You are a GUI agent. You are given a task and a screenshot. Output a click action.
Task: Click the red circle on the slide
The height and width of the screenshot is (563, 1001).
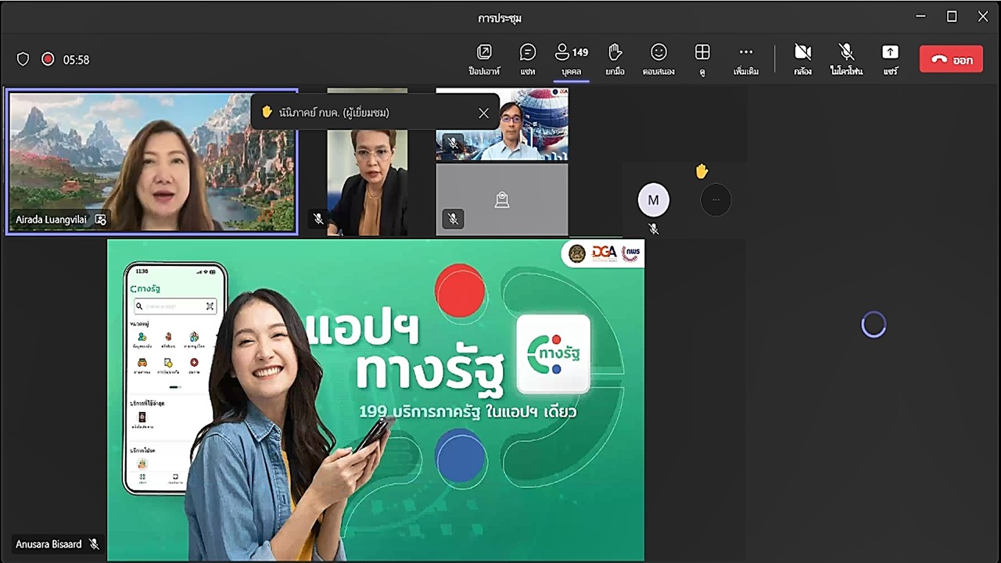pyautogui.click(x=460, y=290)
